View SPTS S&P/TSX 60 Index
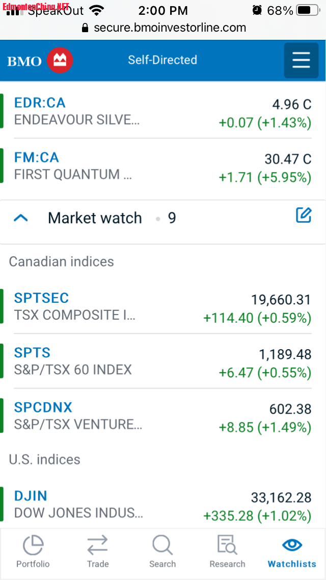326x580 pixels. point(32,353)
